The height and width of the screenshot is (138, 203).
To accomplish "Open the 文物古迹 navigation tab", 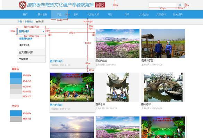I will point(144,14).
